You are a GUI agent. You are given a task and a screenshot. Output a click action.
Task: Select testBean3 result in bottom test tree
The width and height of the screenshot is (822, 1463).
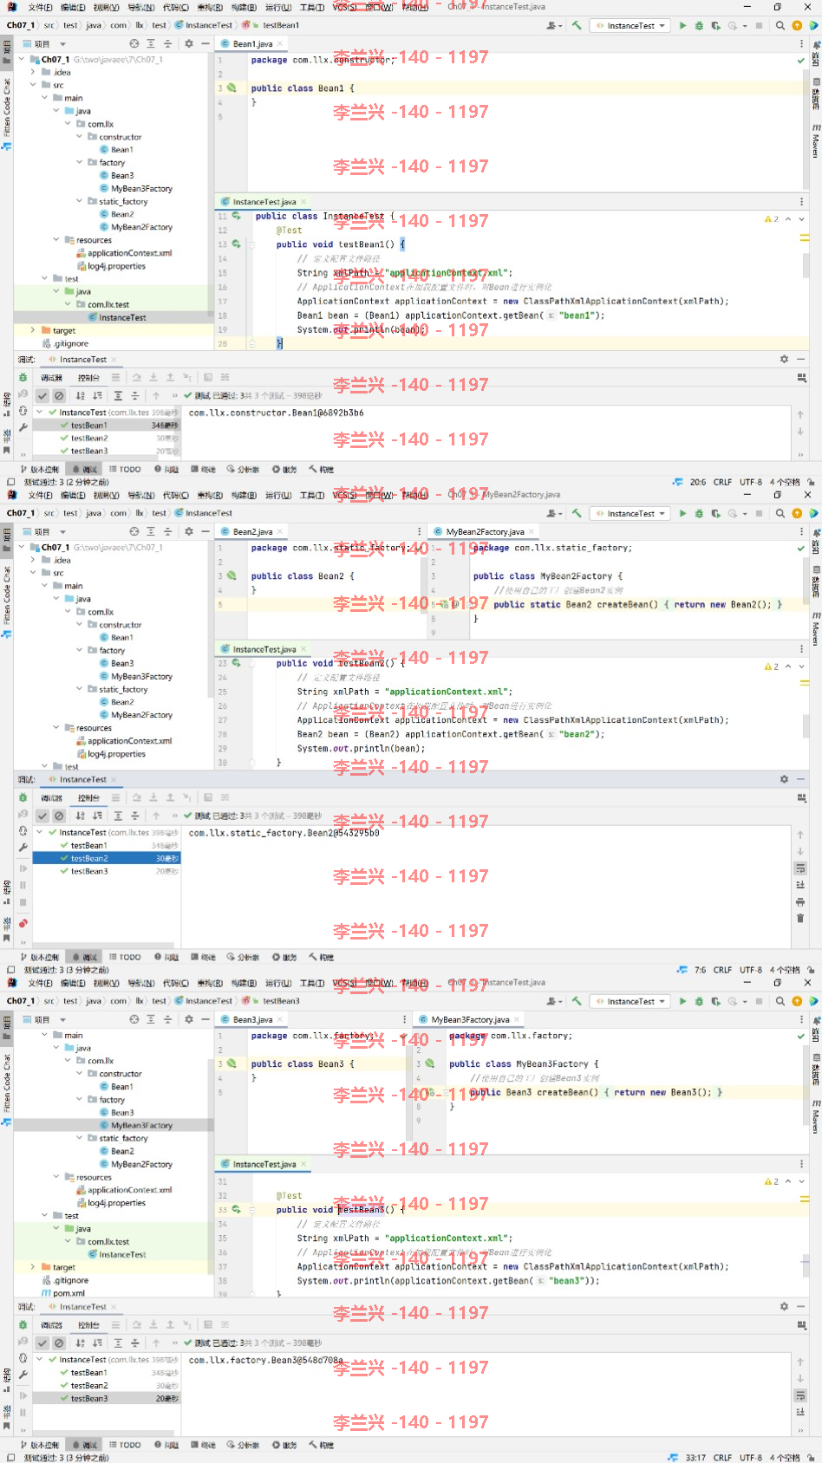[x=107, y=1398]
